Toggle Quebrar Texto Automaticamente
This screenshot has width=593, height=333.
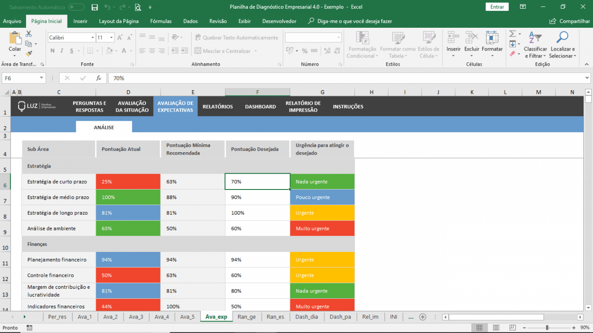(236, 38)
